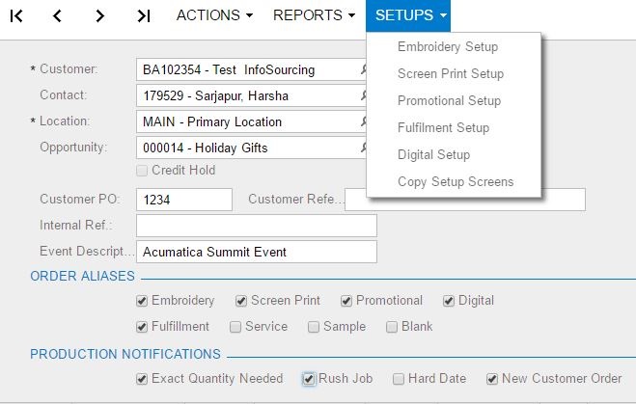Go to the previous record
The width and height of the screenshot is (636, 404).
[57, 16]
